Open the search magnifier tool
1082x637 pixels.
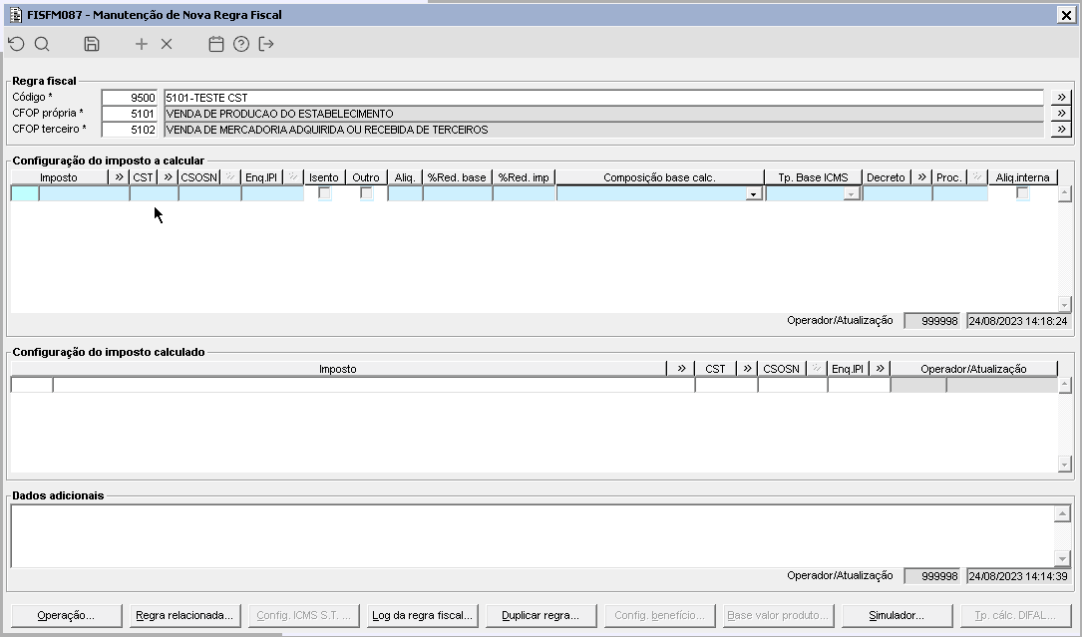point(42,44)
